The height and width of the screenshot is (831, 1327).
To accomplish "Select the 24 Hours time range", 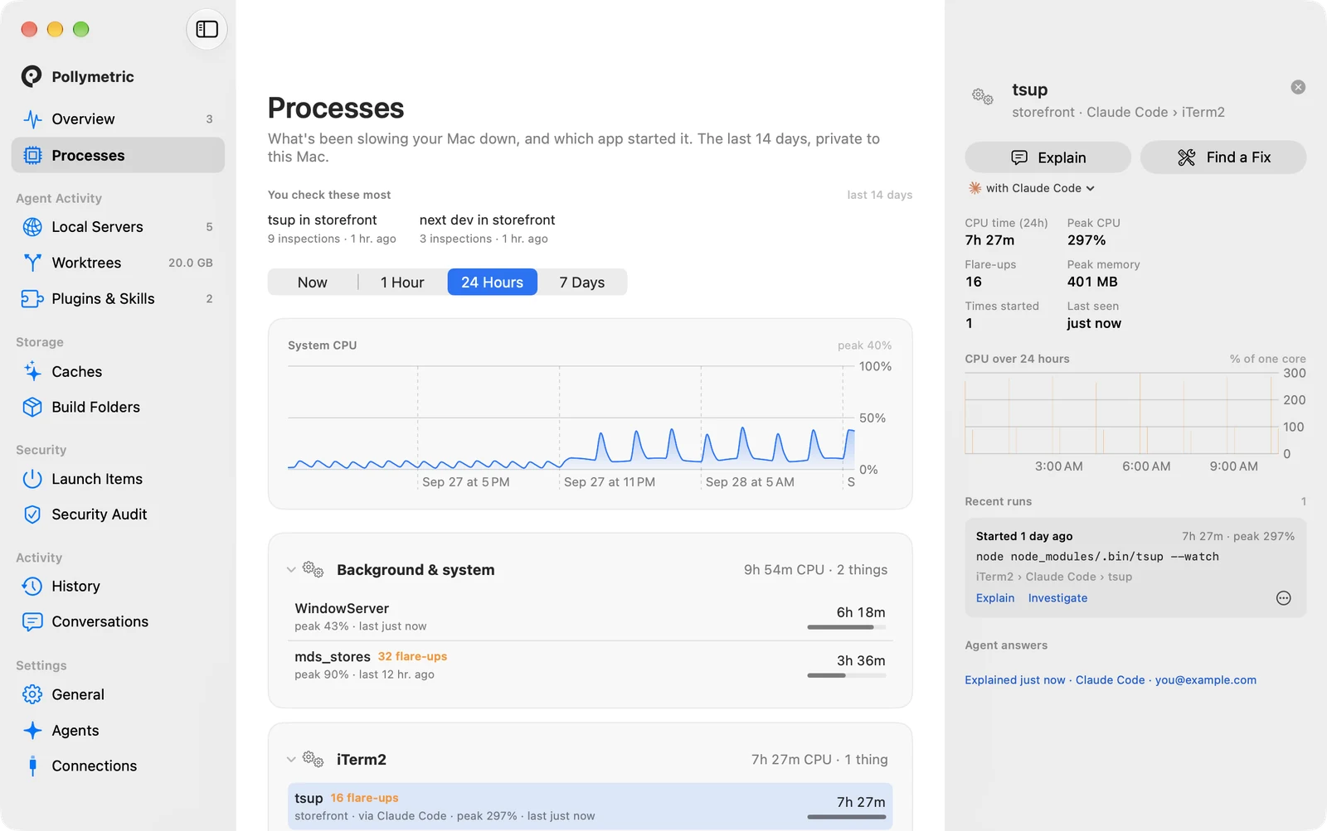I will (x=493, y=283).
